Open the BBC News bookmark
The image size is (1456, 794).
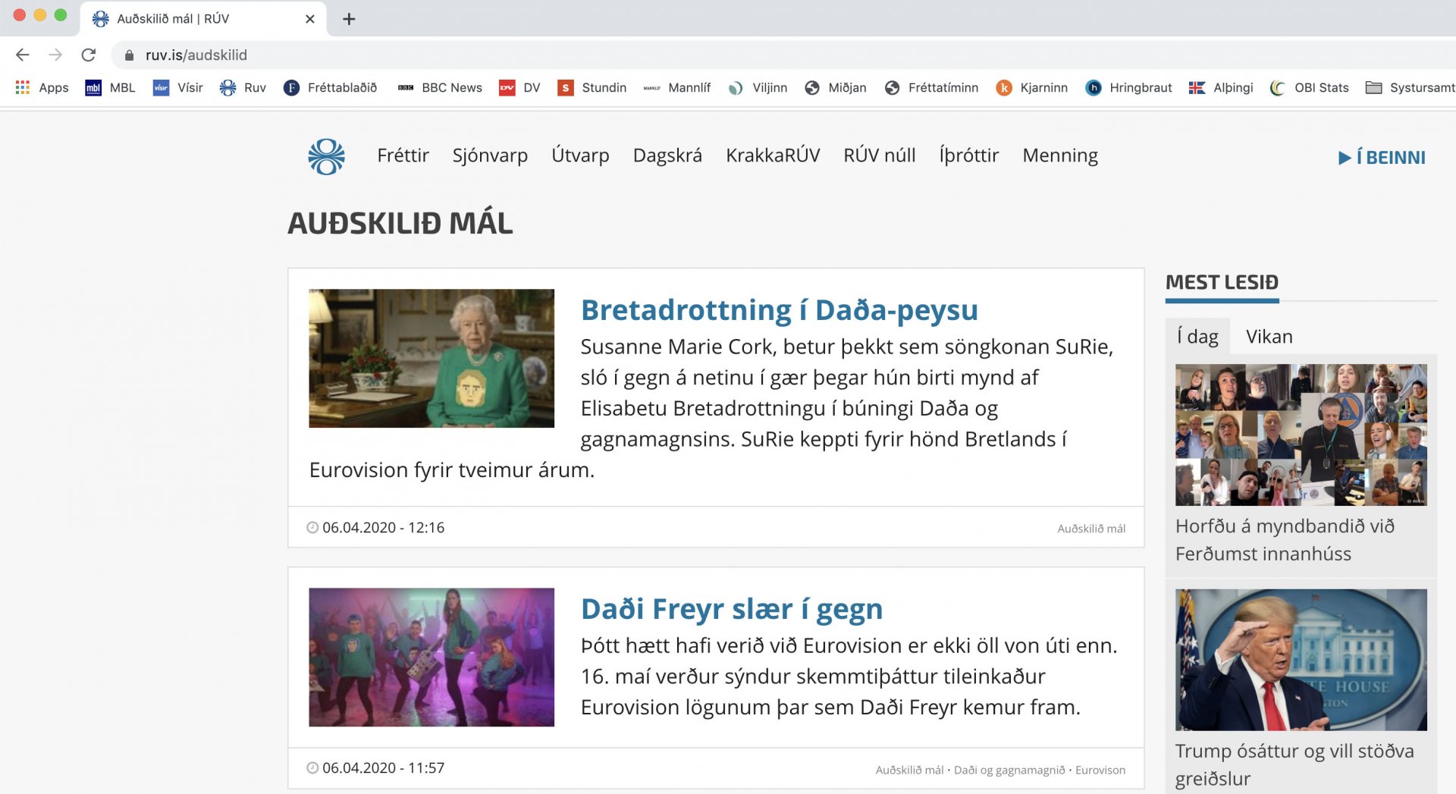440,88
